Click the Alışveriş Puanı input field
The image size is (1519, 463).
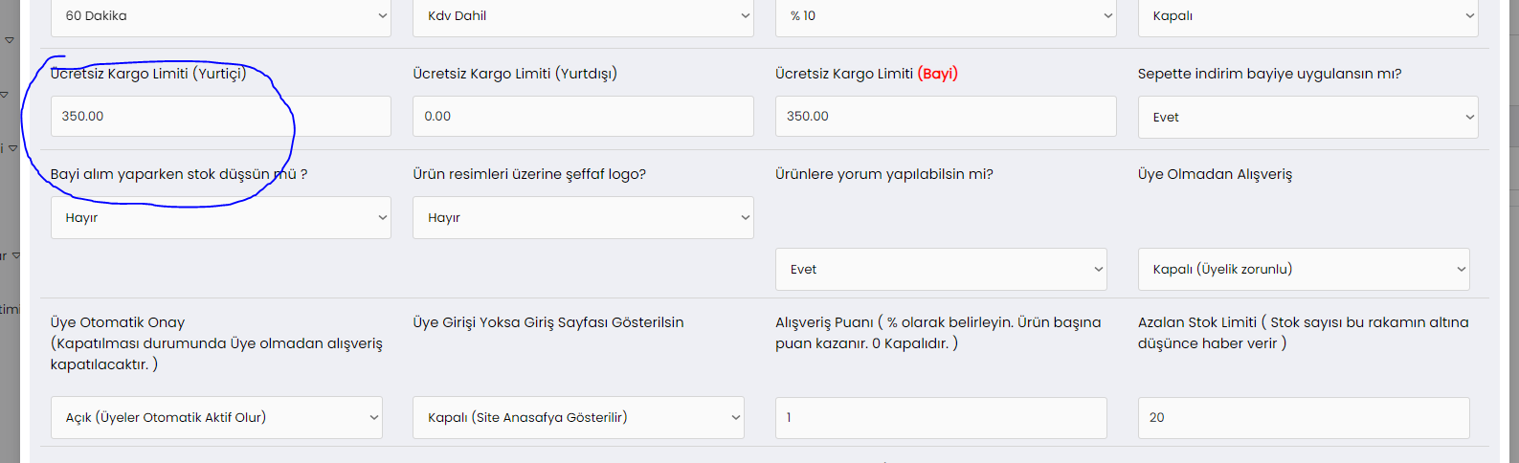coord(940,418)
